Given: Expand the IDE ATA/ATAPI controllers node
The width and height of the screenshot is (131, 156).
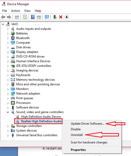Looking at the screenshot, I should (8, 66).
